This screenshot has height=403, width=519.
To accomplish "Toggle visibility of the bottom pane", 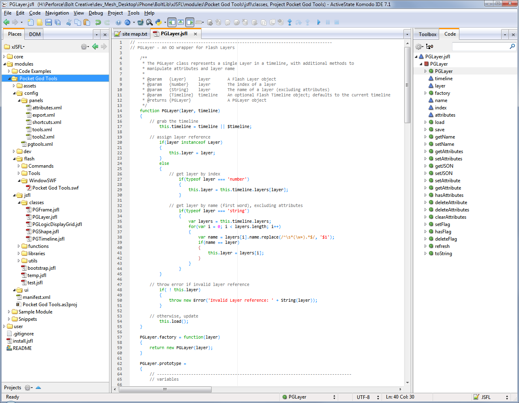I will (x=181, y=22).
